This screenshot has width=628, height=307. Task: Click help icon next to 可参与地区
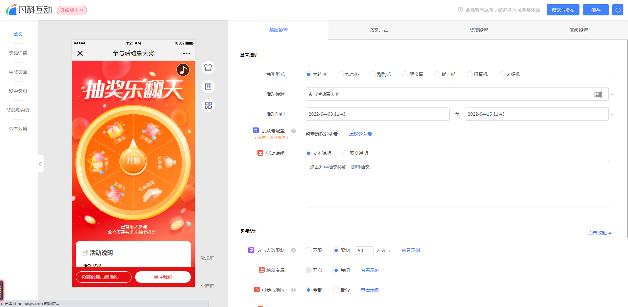[x=294, y=290]
